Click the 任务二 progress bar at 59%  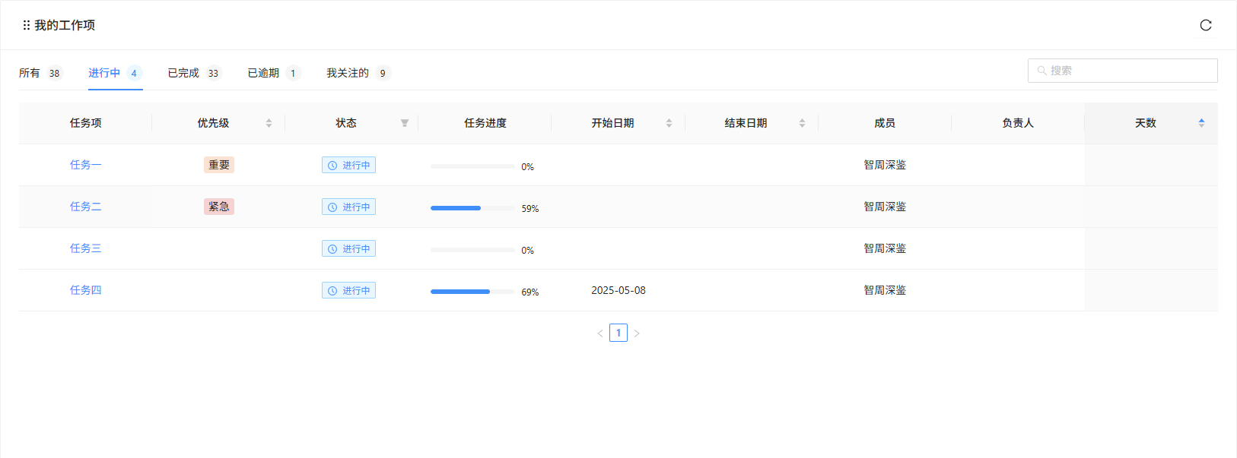[x=472, y=208]
